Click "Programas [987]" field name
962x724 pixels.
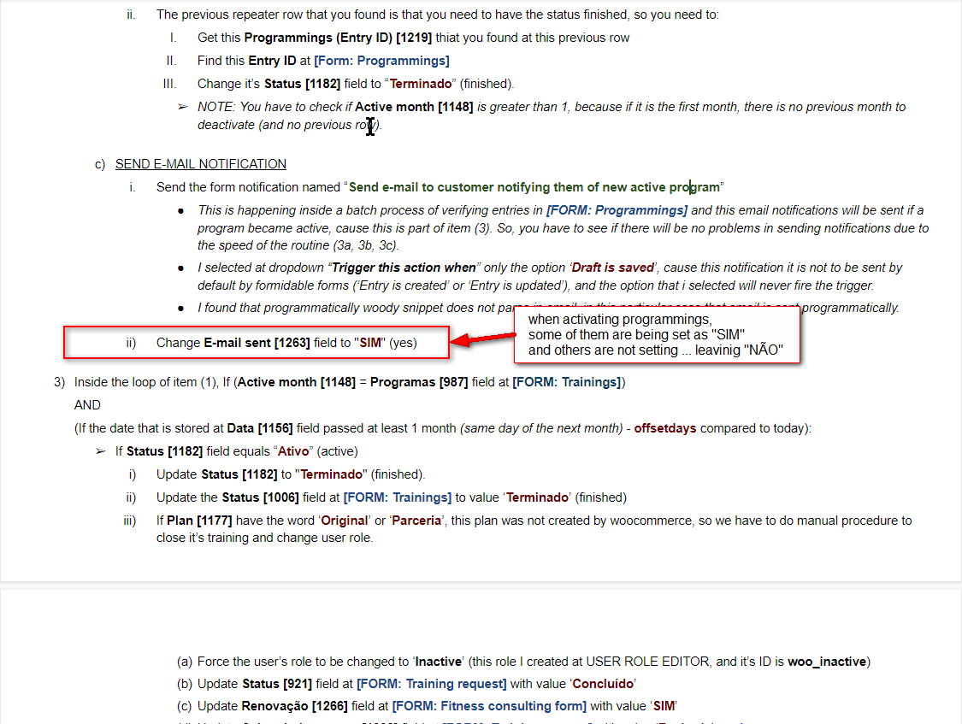coord(419,383)
